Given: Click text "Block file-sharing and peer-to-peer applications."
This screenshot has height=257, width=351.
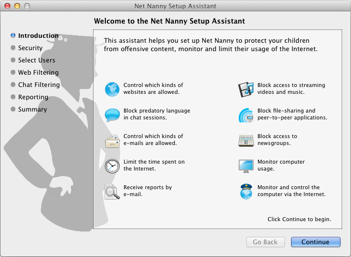Looking at the screenshot, I should 292,114.
